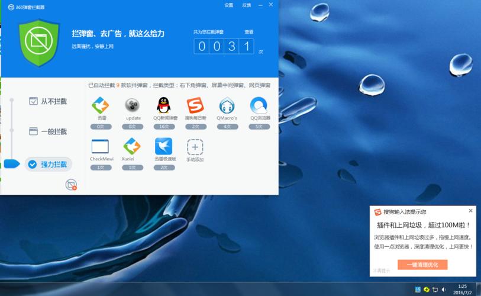Open 设置 in the title bar
Screen dimensions: 481x296
click(x=229, y=5)
